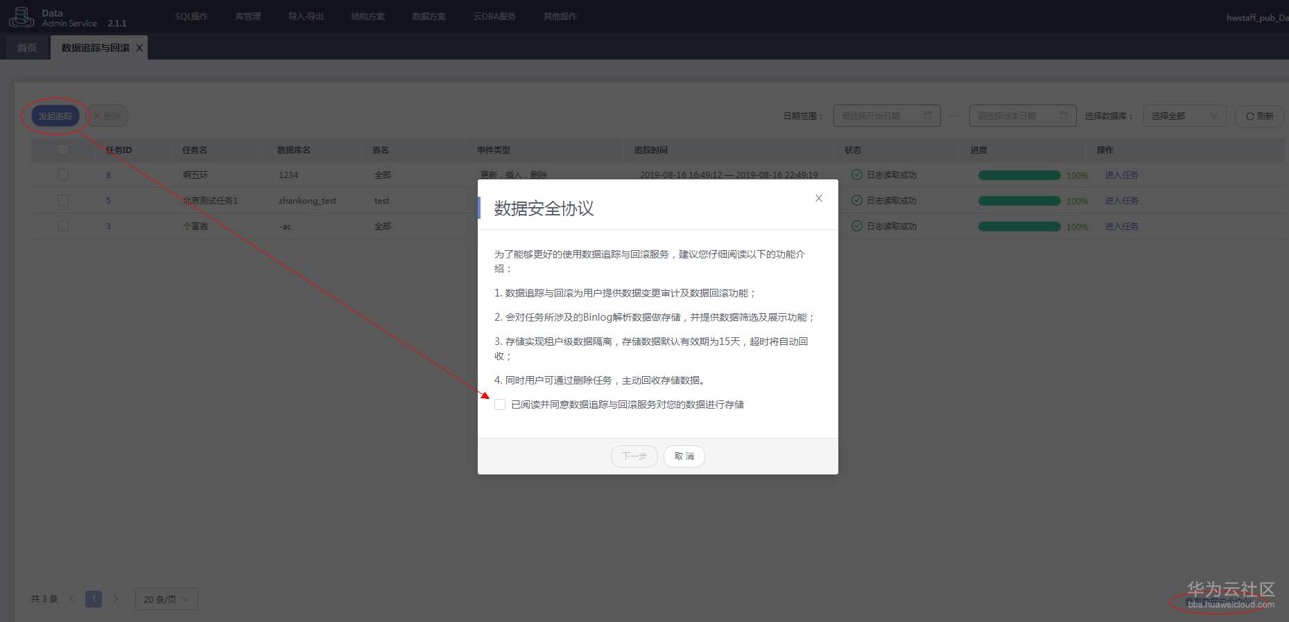
Task: Select the checkbox for task 8
Action: coord(63,175)
